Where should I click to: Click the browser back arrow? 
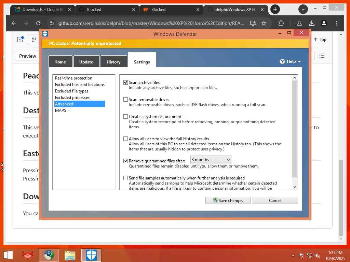14,23
